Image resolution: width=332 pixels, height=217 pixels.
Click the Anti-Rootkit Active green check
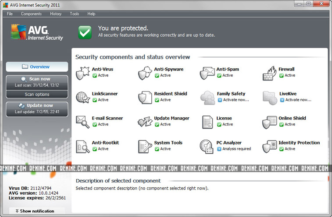(95, 149)
